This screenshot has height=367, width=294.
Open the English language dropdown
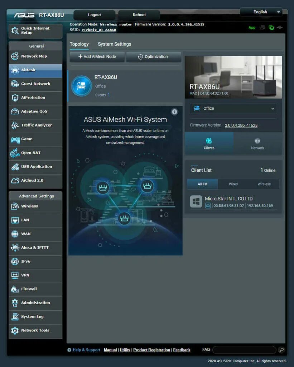261,12
